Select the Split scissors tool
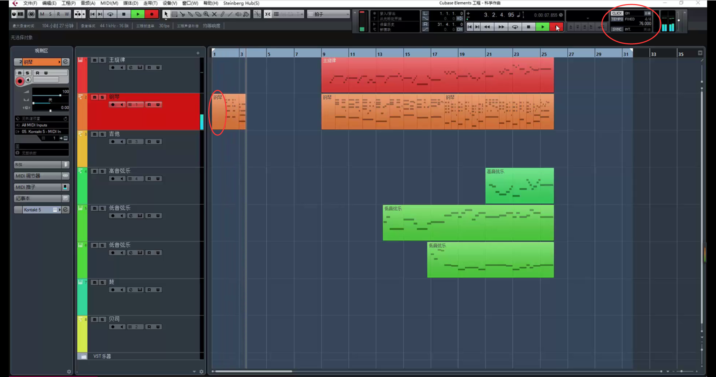The height and width of the screenshot is (377, 716). click(182, 14)
